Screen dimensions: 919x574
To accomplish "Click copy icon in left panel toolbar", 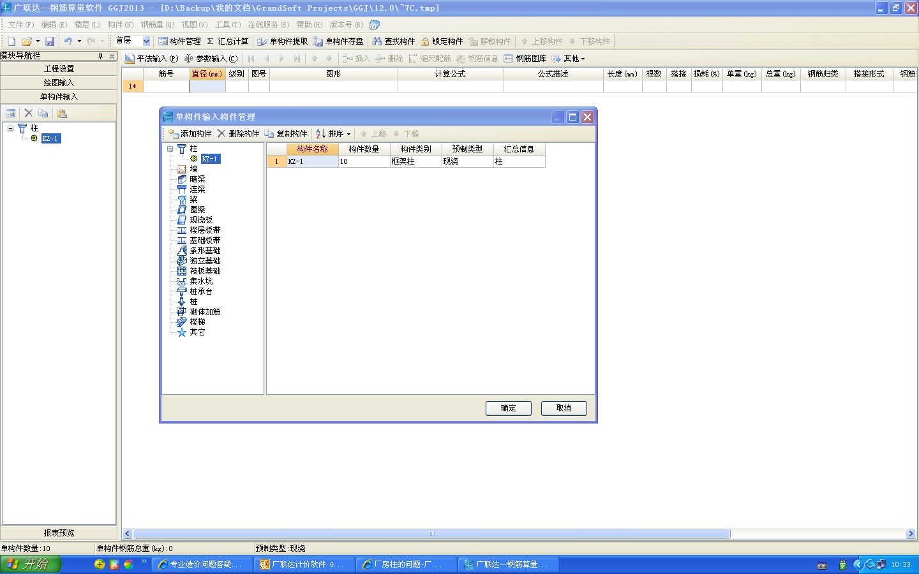I will (x=43, y=114).
